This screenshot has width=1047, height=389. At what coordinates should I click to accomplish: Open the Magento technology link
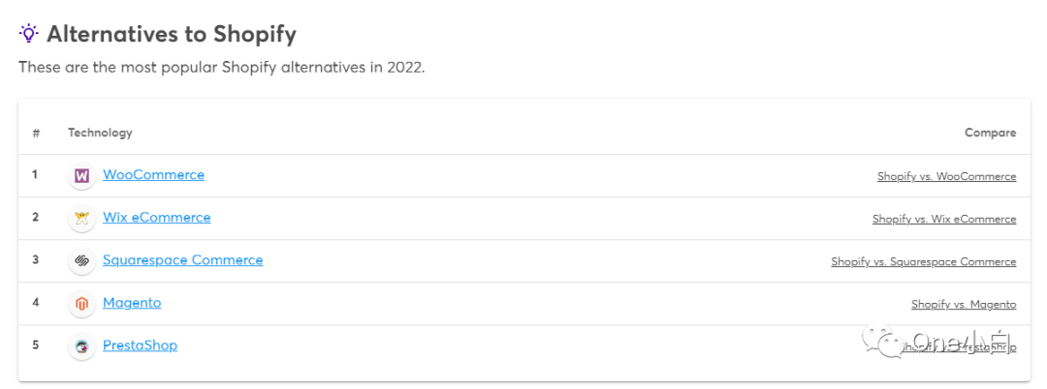pyautogui.click(x=132, y=303)
